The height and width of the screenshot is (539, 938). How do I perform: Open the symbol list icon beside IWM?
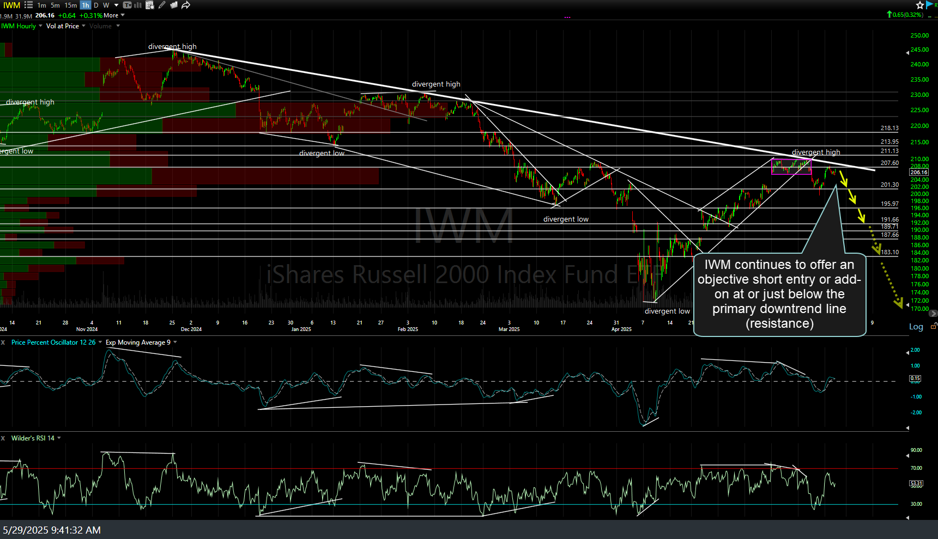click(28, 5)
